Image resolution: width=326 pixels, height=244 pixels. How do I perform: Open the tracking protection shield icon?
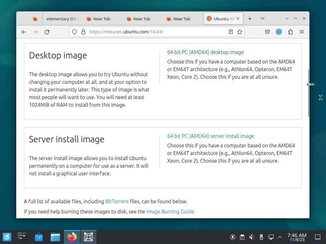tap(74, 32)
